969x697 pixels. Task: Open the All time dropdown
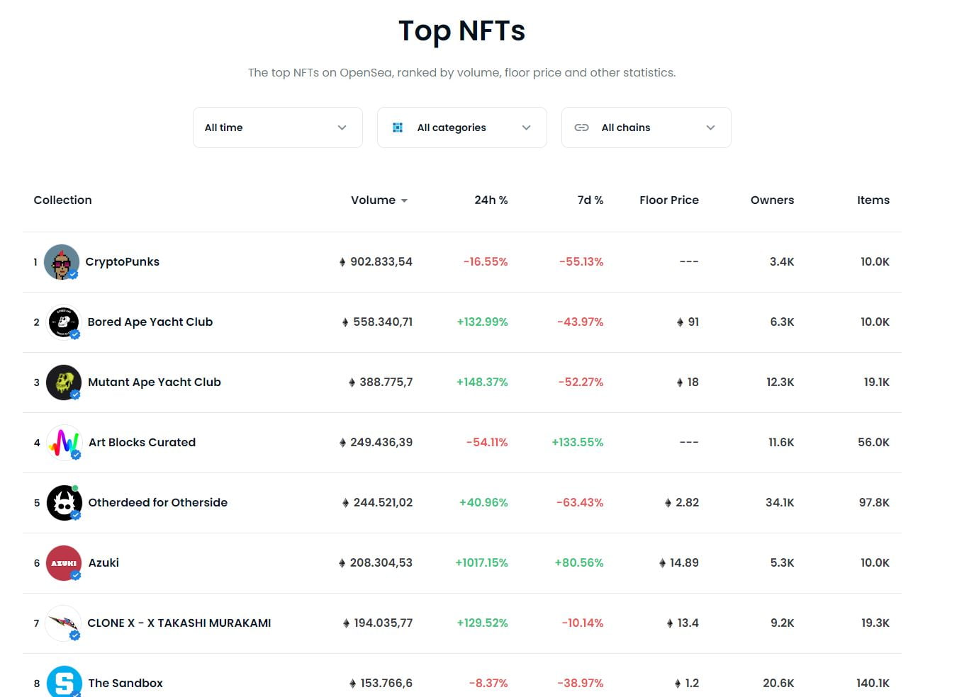pos(278,127)
